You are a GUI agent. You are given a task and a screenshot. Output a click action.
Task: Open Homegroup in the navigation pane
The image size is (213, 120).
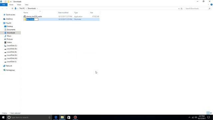point(10,70)
